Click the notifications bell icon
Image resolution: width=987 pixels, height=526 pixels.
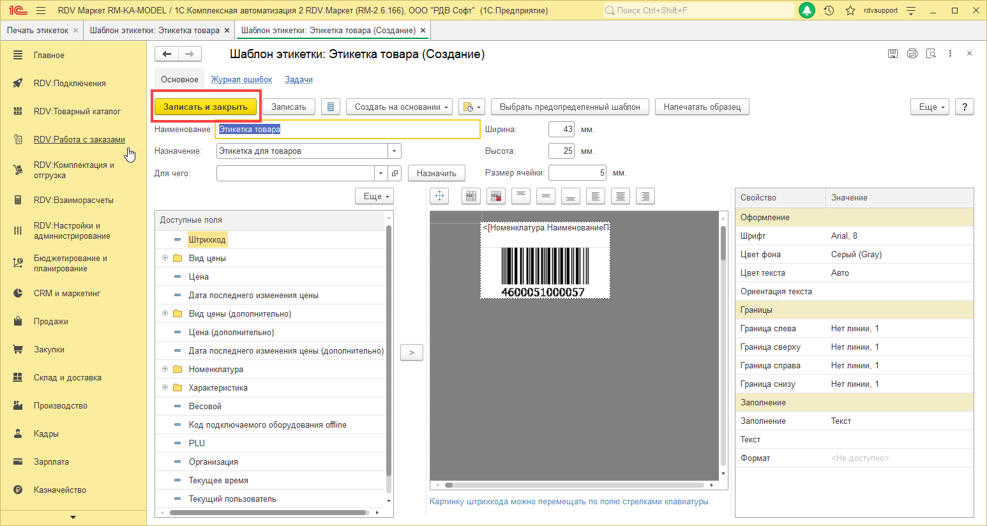807,11
